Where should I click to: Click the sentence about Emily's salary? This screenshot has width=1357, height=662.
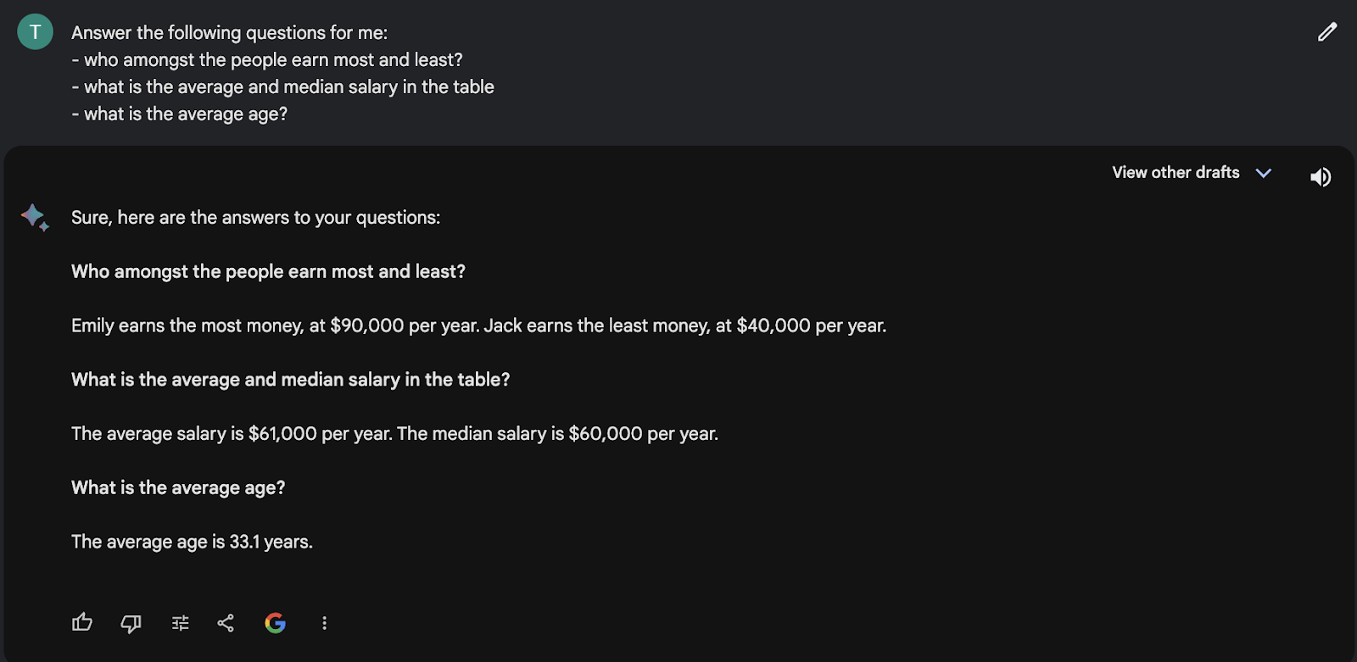click(478, 326)
